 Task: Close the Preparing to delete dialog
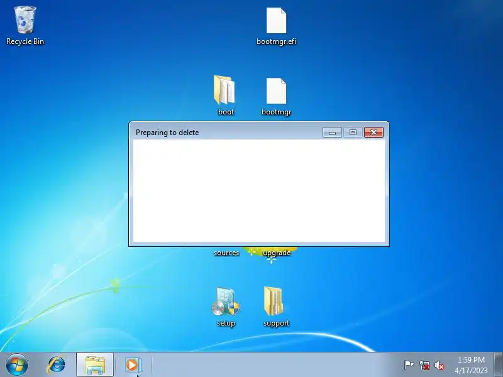[x=373, y=133]
